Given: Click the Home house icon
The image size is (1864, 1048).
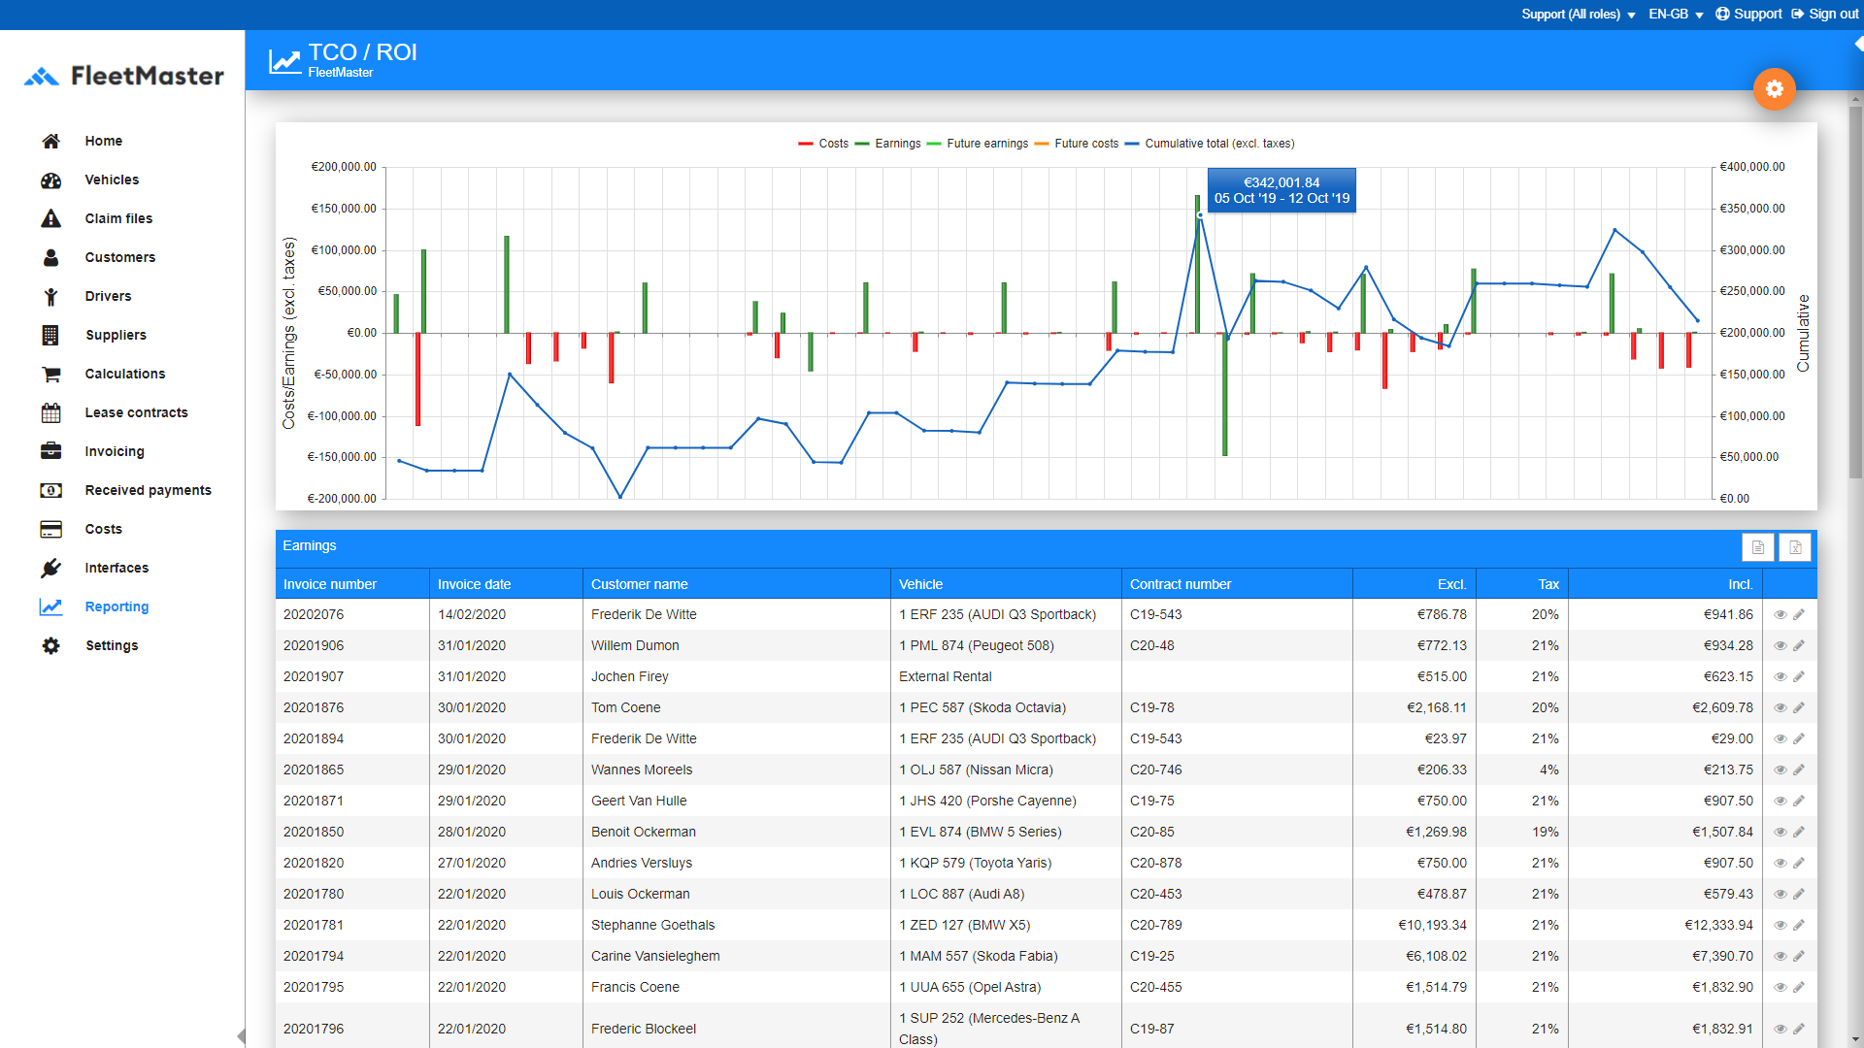Looking at the screenshot, I should point(51,142).
